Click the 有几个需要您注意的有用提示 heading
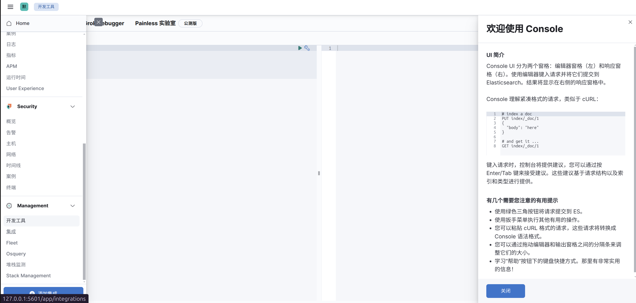636x303 pixels. [x=522, y=200]
